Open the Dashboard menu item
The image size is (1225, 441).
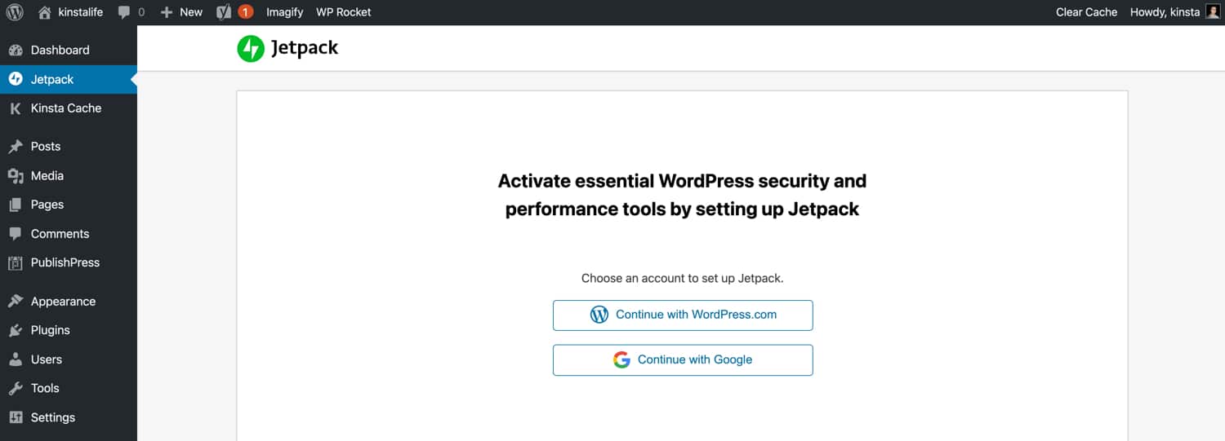click(x=69, y=51)
